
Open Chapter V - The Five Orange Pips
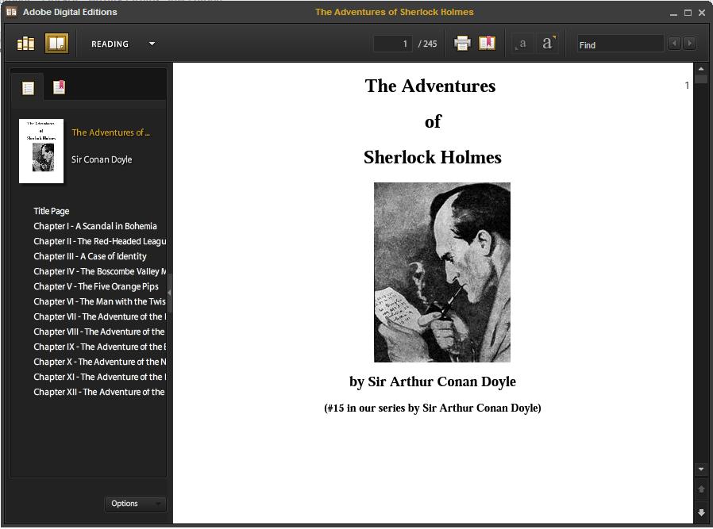96,286
